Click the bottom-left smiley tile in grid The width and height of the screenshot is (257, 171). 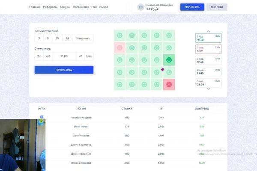[x=120, y=84]
